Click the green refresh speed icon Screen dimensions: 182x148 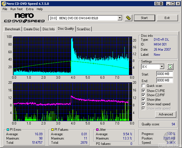[x=170, y=67]
